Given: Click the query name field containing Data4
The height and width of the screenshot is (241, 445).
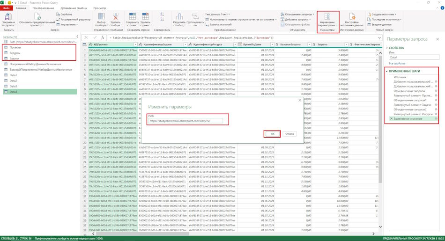Looking at the screenshot, I should tap(414, 57).
